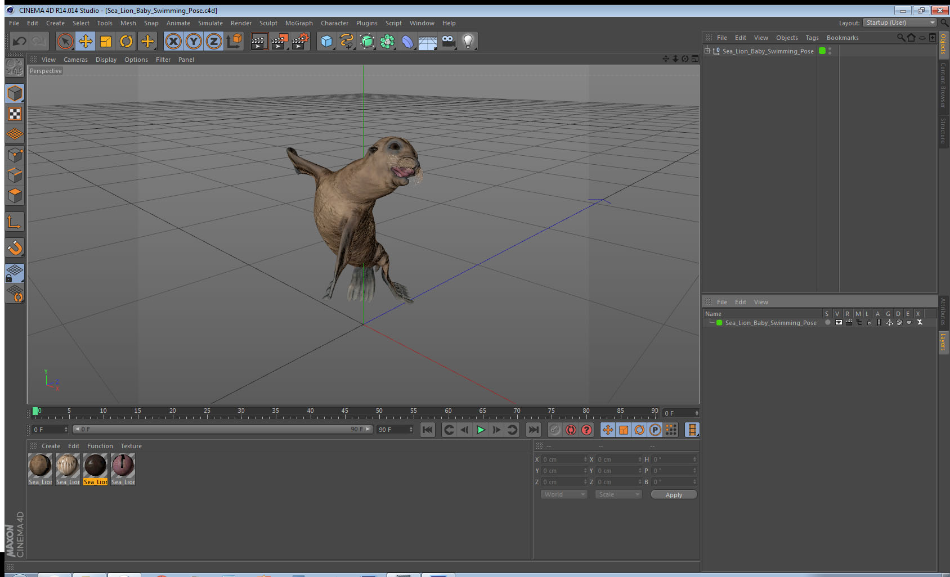950x577 pixels.
Task: Switch to Texture mode checker icon
Action: click(x=15, y=114)
